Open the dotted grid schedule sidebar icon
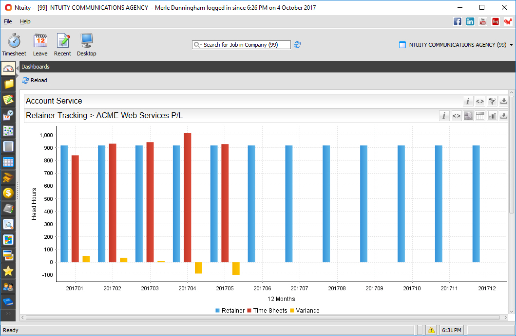Screen dimensions: 516x336 point(8,131)
